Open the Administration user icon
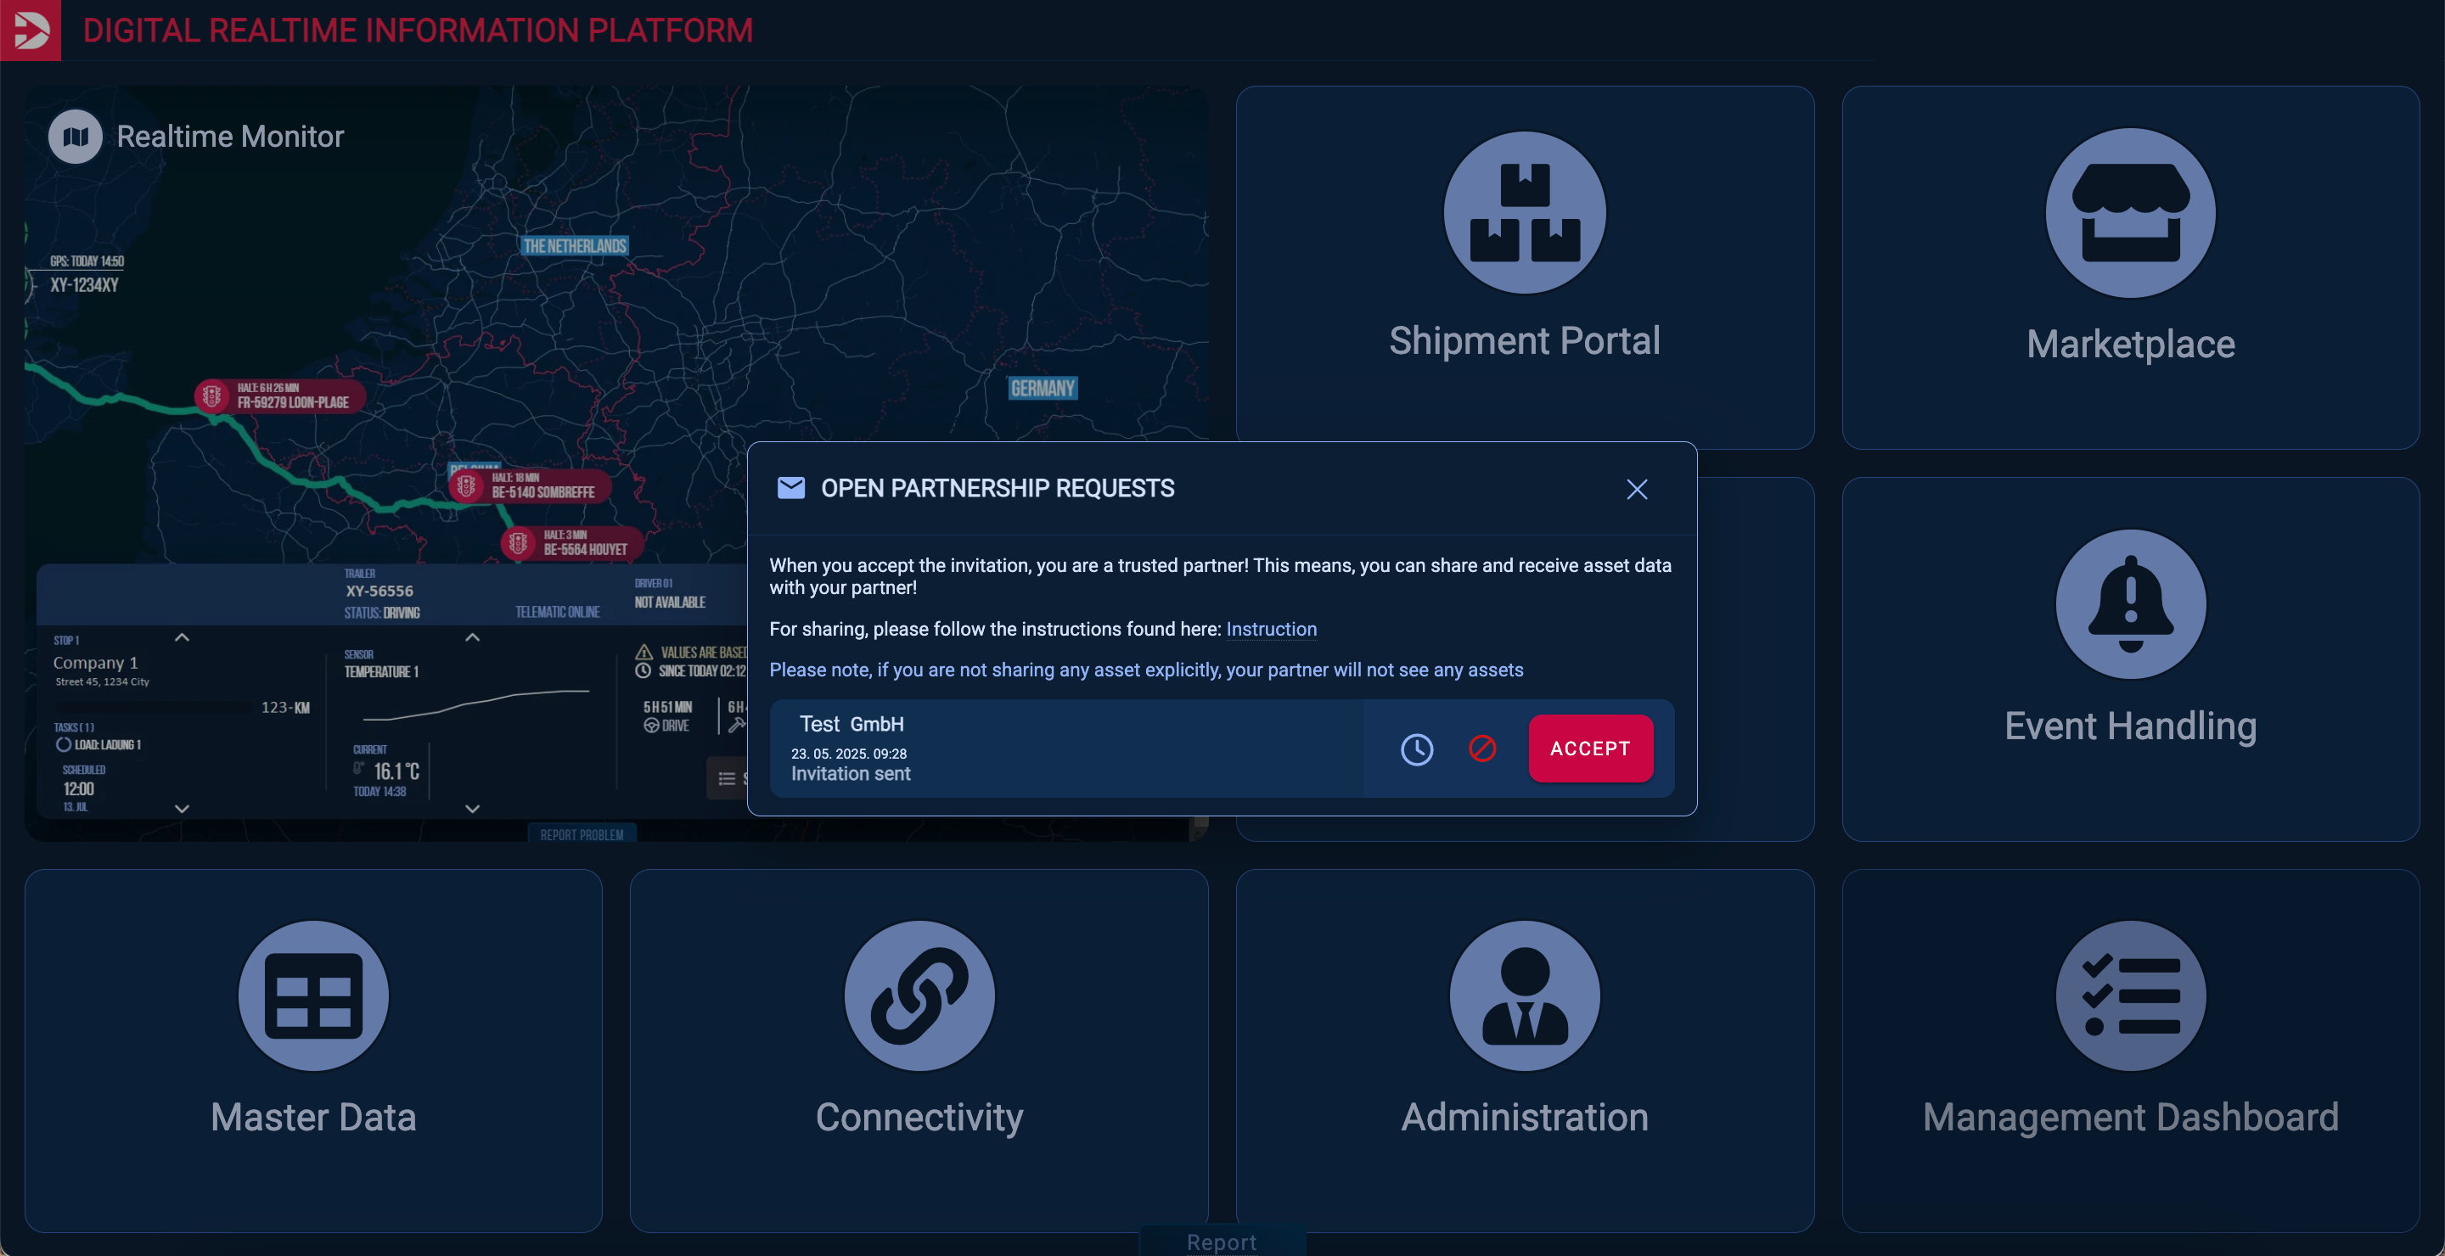 tap(1525, 995)
